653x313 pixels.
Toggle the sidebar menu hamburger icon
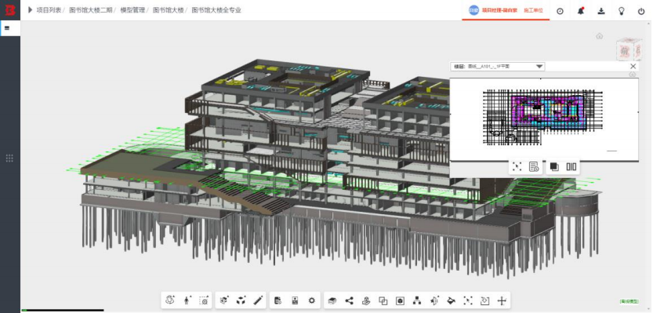click(7, 28)
